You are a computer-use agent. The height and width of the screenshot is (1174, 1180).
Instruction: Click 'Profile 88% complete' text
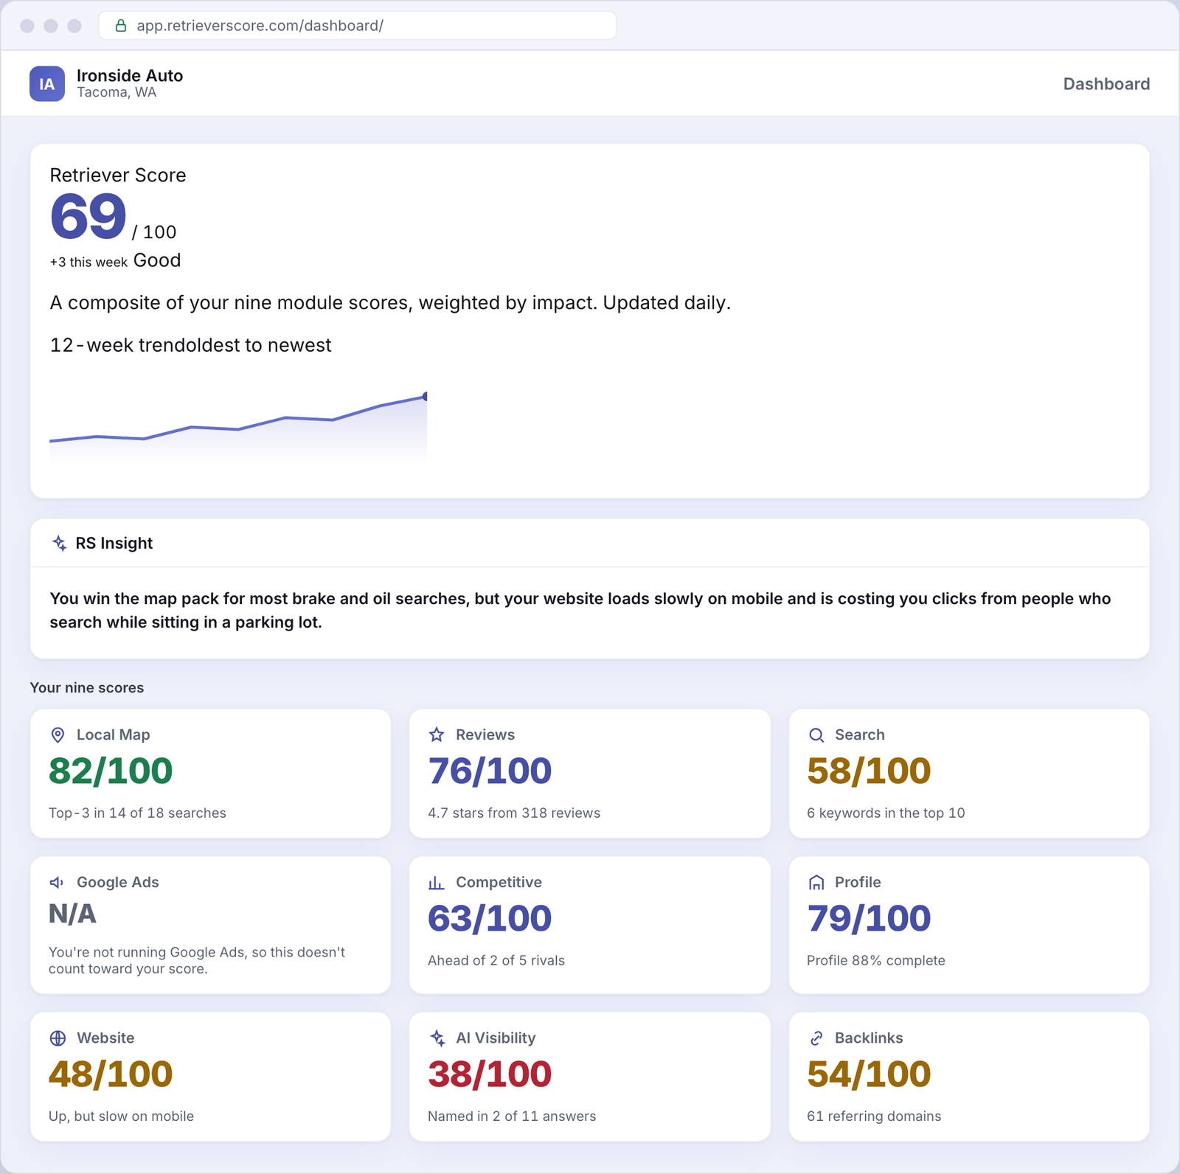click(x=876, y=960)
